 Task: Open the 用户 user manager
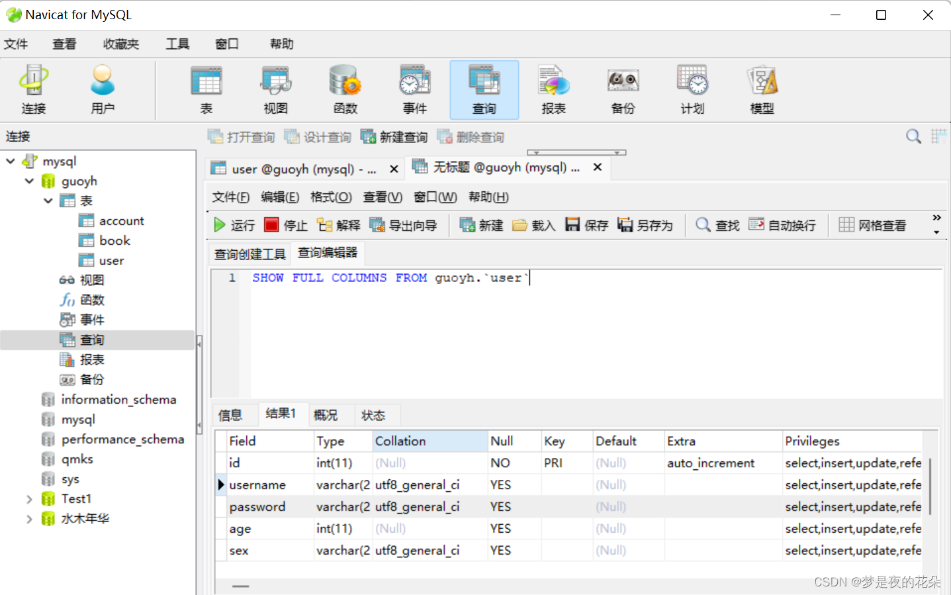103,90
